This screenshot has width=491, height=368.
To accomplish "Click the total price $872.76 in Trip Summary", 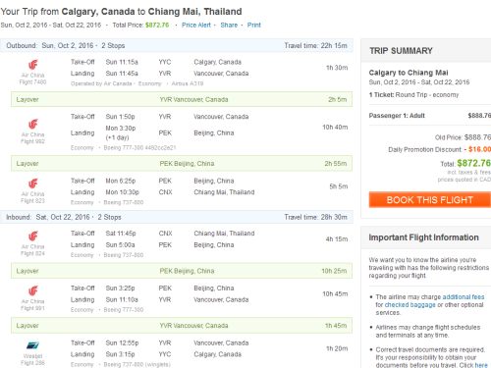I will pos(473,163).
